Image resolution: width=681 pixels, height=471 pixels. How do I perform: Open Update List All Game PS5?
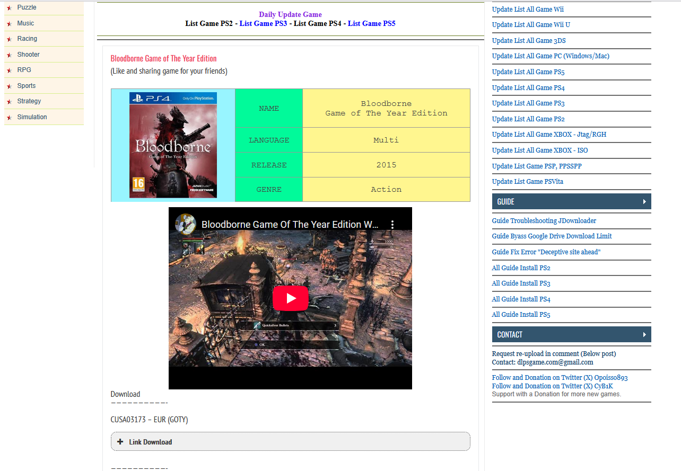tap(528, 72)
